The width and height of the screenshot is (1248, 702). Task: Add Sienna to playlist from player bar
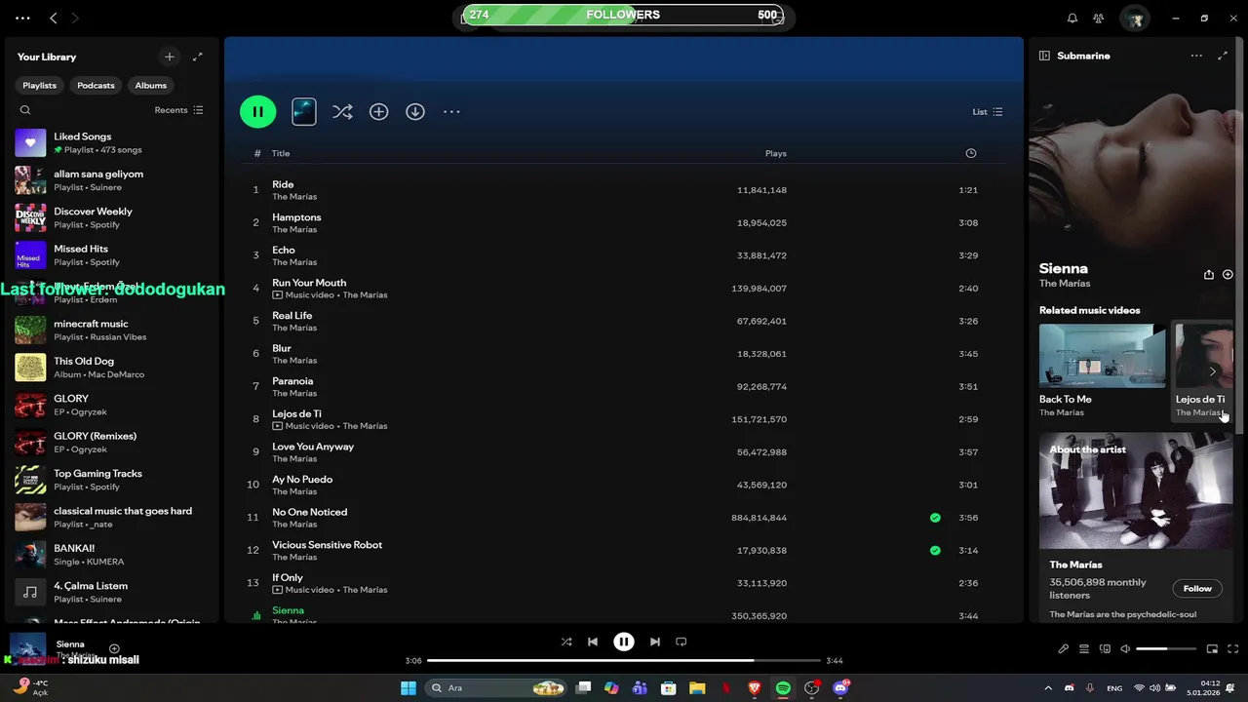[x=114, y=648]
